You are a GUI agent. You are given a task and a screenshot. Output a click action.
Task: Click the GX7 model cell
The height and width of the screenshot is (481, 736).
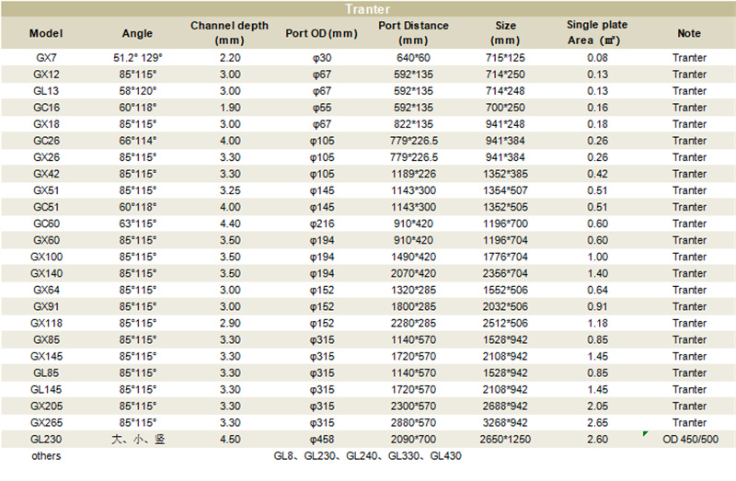tap(46, 58)
